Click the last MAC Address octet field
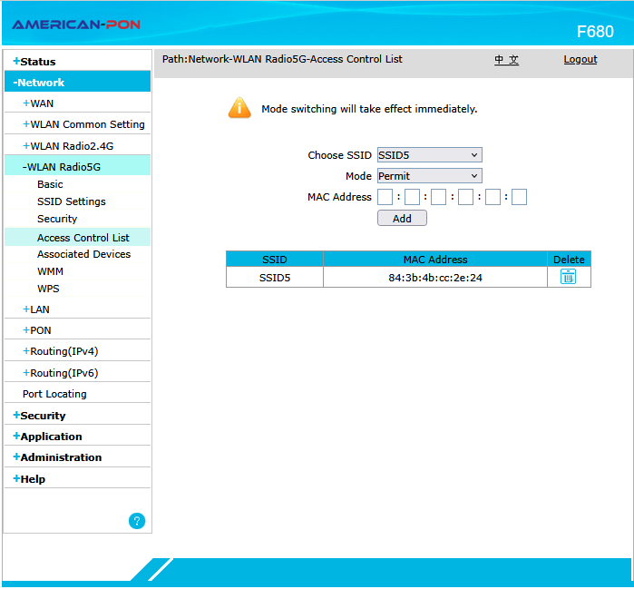 519,197
